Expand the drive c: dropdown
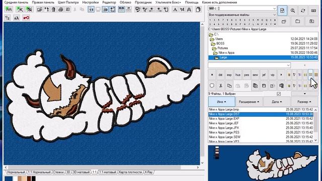The height and width of the screenshot is (181, 322). click(x=274, y=9)
